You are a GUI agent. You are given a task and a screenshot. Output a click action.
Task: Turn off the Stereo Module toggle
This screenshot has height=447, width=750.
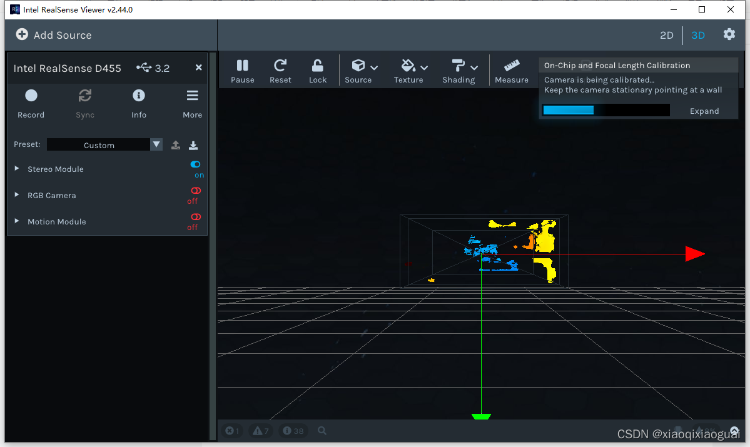pos(196,164)
